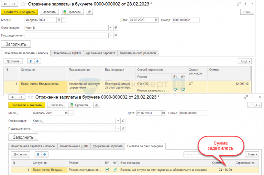This screenshot has width=264, height=175.
Task: Click the back arrow in upper window
Action: 5,4
